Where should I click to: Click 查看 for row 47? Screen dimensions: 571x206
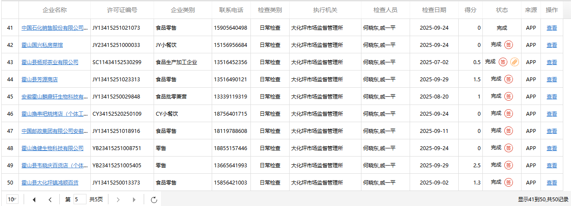coord(552,131)
